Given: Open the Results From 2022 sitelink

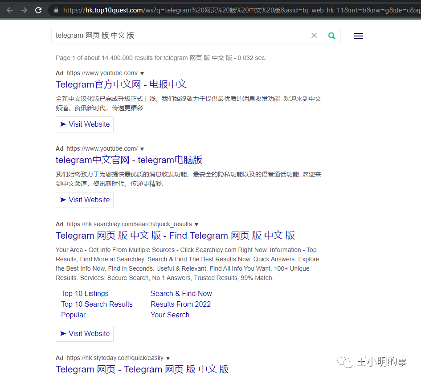Looking at the screenshot, I should pyautogui.click(x=181, y=304).
